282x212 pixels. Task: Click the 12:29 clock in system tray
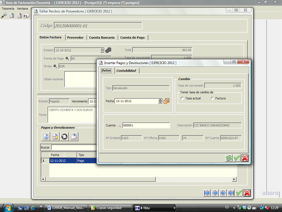pos(275,208)
